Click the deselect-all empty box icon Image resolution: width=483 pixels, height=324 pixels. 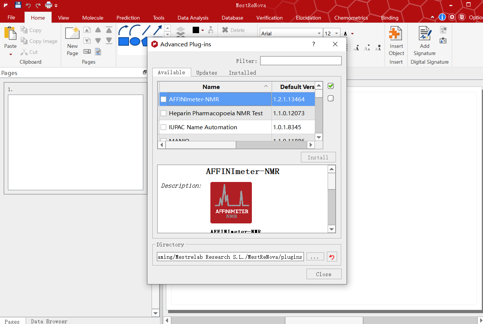331,98
